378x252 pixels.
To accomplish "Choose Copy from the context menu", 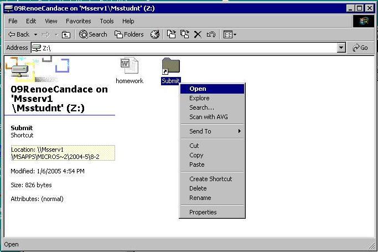I will [212, 155].
